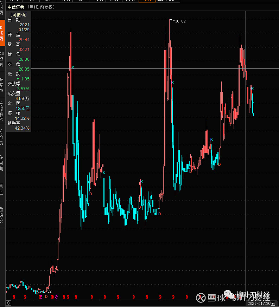Open the 深度F9 sidebar tab
The image size is (279, 307).
coord(2,85)
